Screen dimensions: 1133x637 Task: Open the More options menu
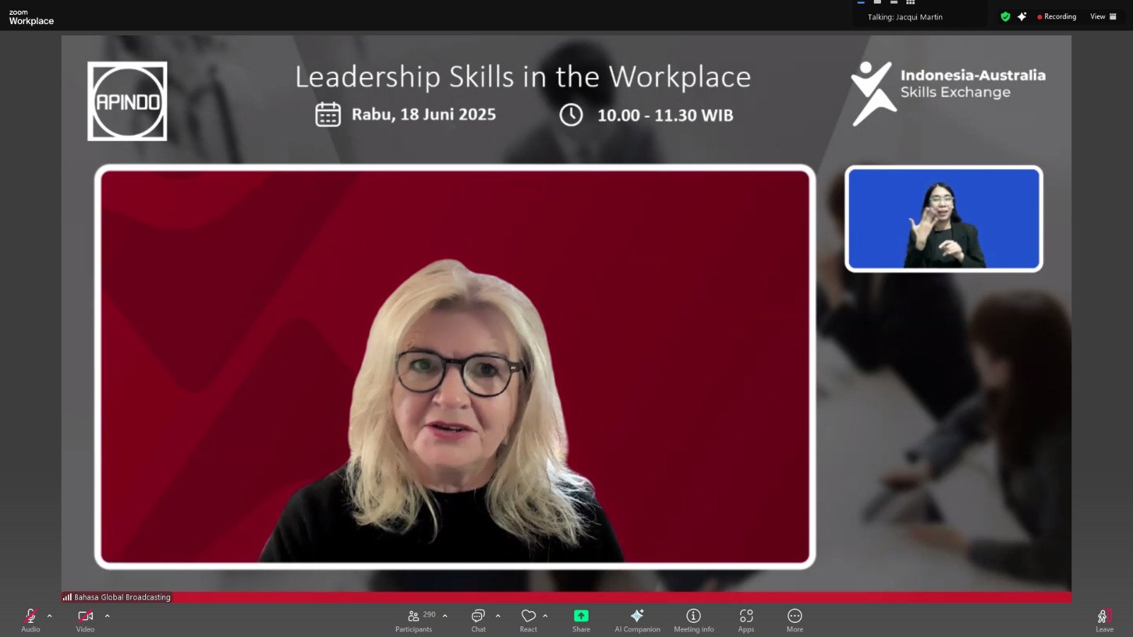pos(795,620)
